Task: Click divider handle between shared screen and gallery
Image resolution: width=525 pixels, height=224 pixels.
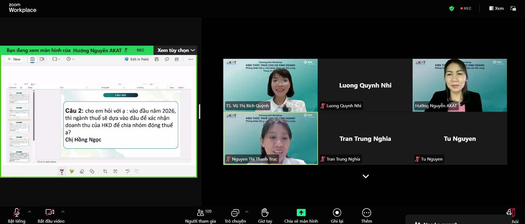Action: (x=199, y=112)
